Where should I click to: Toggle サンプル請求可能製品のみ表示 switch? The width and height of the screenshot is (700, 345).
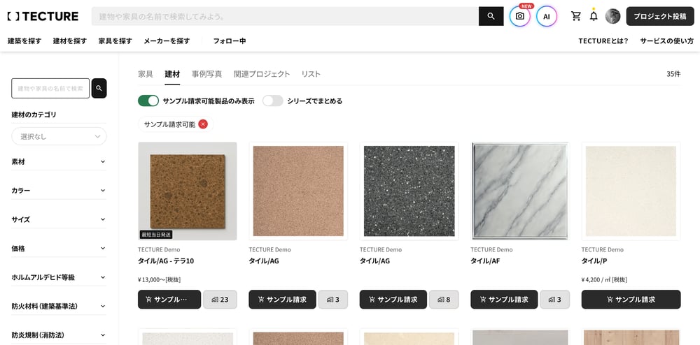[x=148, y=101]
